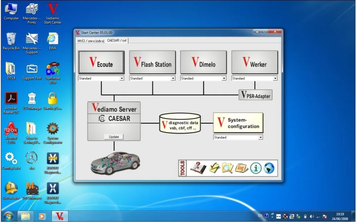Select the StartKeyCenter padlock icon
Screen dimensions: 357x222
pyautogui.click(x=52, y=101)
